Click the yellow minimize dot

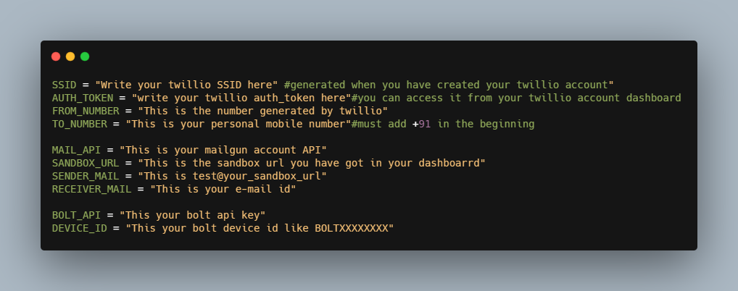click(x=70, y=56)
